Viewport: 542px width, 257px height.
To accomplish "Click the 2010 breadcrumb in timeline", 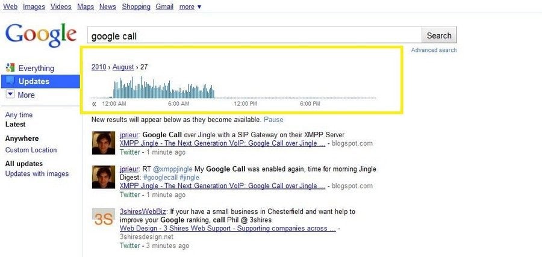I will (x=99, y=67).
